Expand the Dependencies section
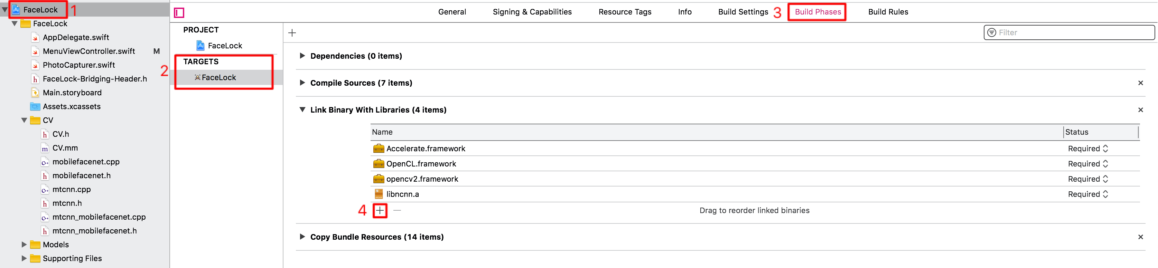Screen dimensions: 1158x268 pos(302,56)
